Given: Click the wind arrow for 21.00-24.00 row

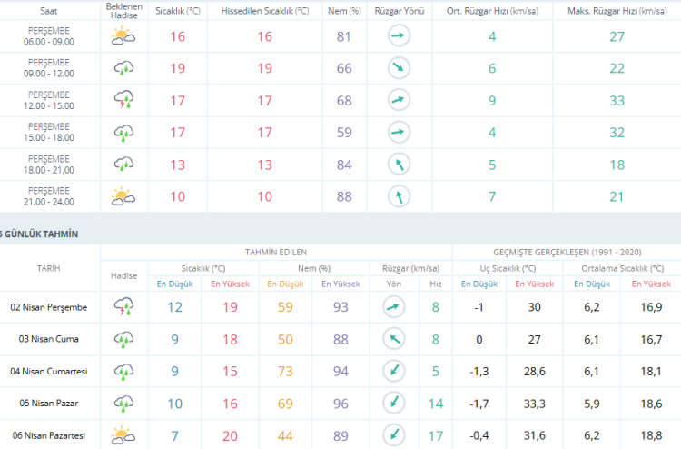Looking at the screenshot, I should [399, 196].
